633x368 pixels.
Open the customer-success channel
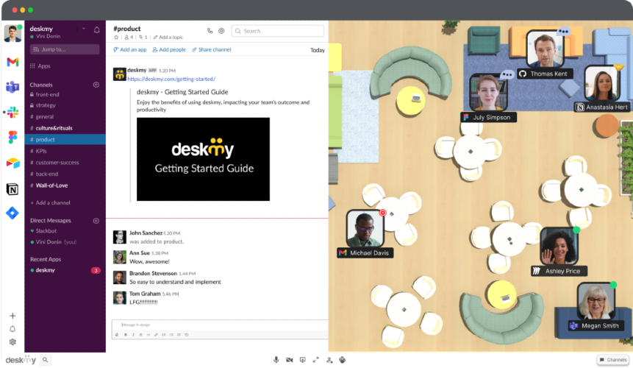[x=57, y=163]
